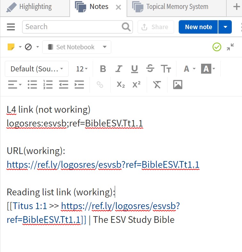Click the Titus 1:1 reading list link

click(x=30, y=206)
